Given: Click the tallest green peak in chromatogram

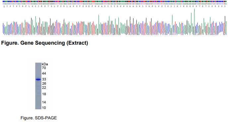Looking at the screenshot, I should coord(194,21).
